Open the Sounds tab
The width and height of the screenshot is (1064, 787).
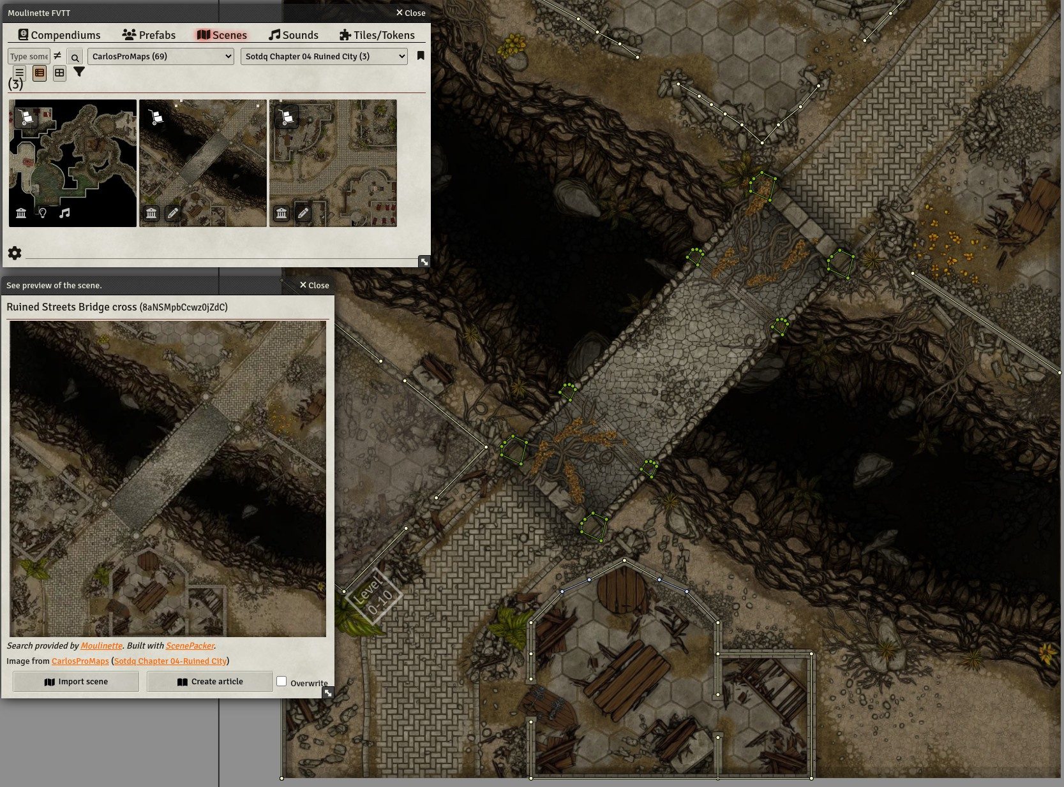click(294, 35)
